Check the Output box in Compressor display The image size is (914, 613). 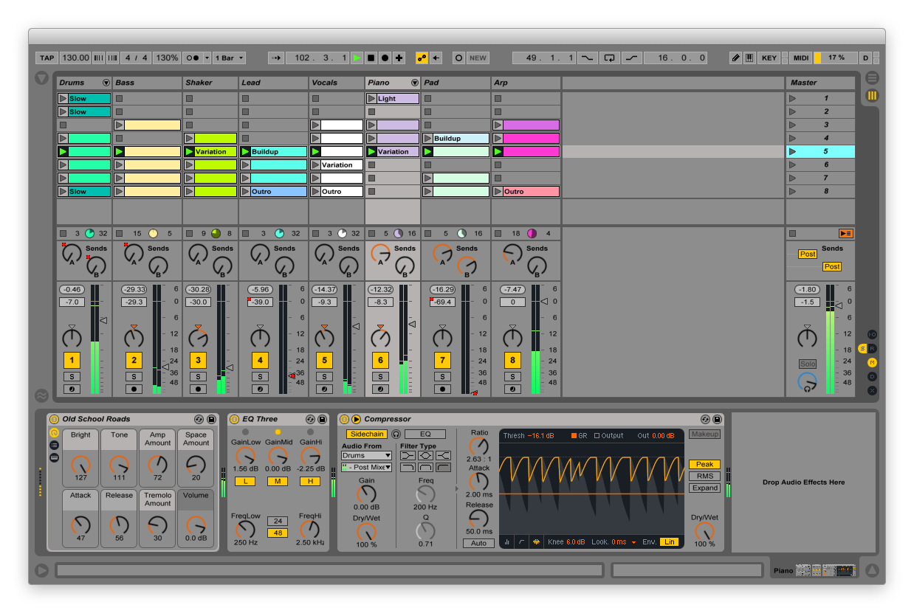click(x=597, y=436)
